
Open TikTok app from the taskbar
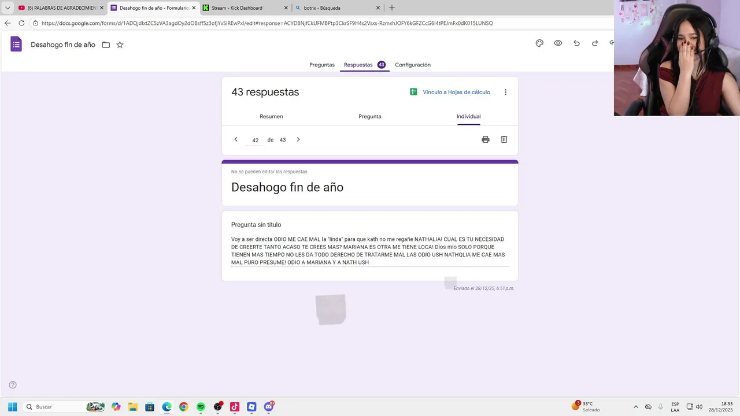pyautogui.click(x=235, y=407)
